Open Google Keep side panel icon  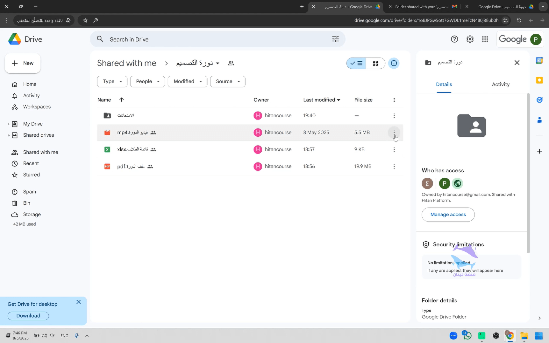click(539, 80)
